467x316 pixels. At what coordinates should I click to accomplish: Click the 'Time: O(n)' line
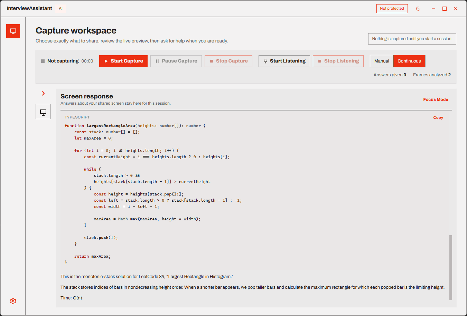pyautogui.click(x=71, y=298)
